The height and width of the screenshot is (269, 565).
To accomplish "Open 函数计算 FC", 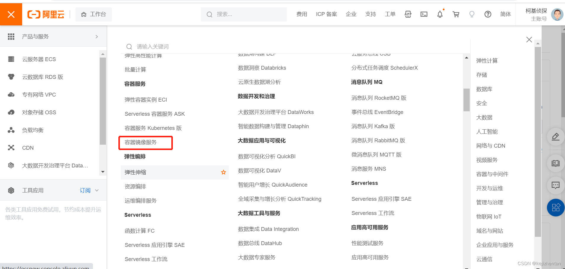I will pos(140,231).
